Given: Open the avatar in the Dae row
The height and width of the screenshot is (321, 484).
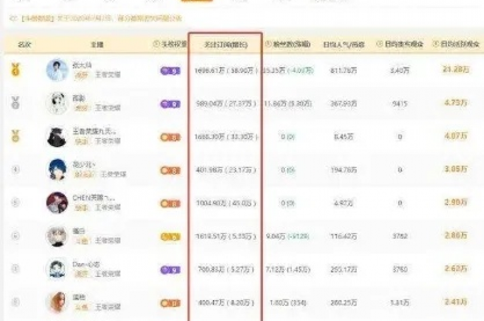Looking at the screenshot, I should (x=57, y=269).
